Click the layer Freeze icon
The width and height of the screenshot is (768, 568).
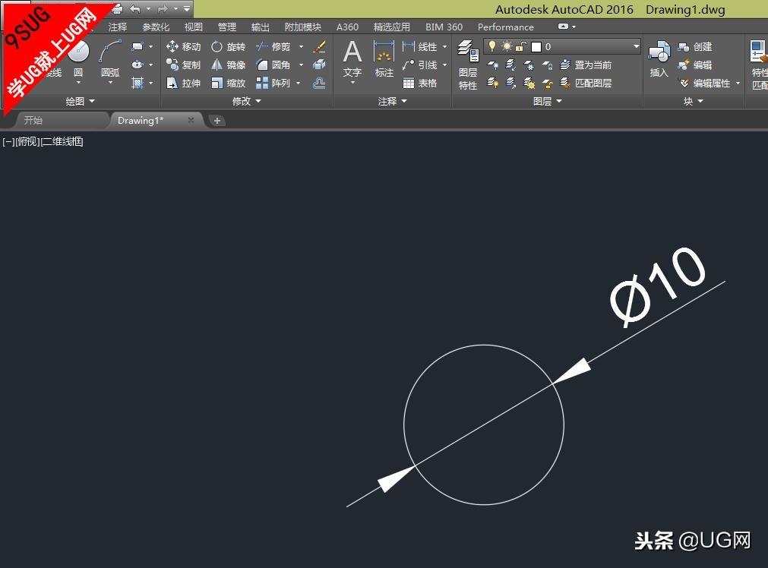tap(529, 65)
